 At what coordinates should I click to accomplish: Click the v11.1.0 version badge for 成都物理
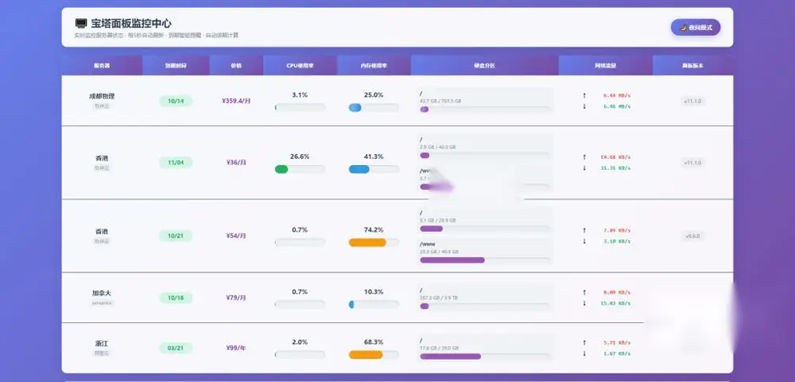click(x=692, y=102)
